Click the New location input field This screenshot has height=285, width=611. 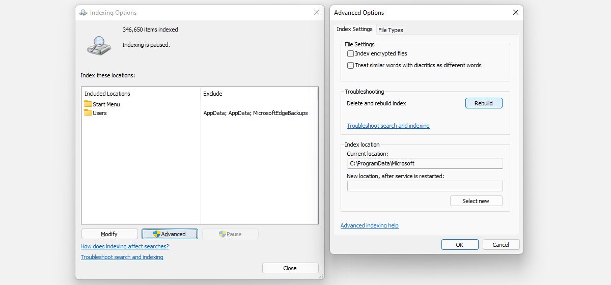click(425, 186)
